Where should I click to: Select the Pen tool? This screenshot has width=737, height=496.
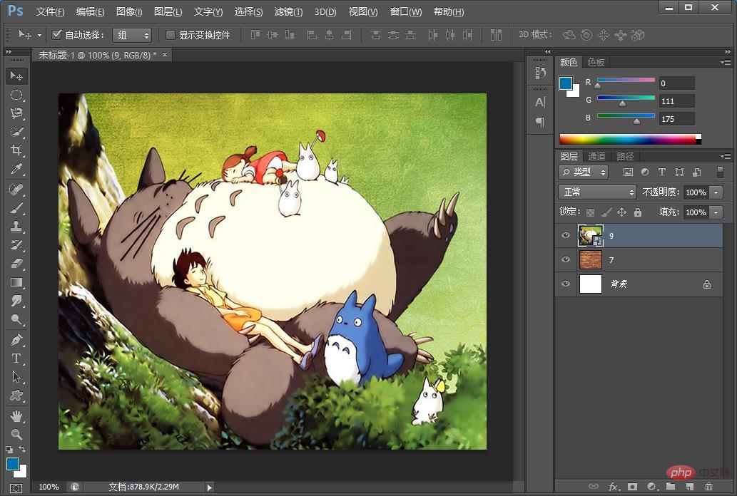[16, 340]
